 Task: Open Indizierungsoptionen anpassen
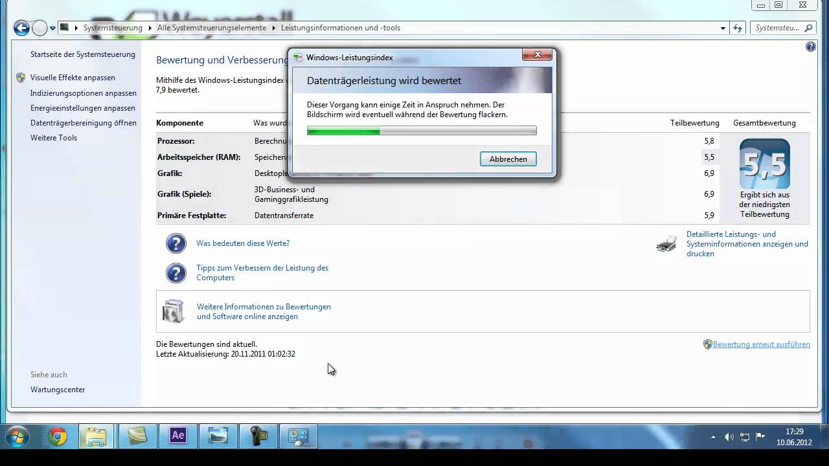tap(84, 93)
